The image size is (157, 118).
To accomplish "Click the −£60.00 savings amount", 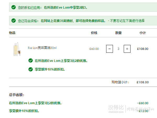I will click(143, 103).
